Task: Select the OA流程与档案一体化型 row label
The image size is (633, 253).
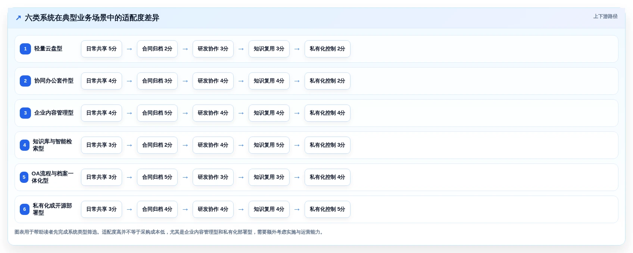Action: click(52, 177)
